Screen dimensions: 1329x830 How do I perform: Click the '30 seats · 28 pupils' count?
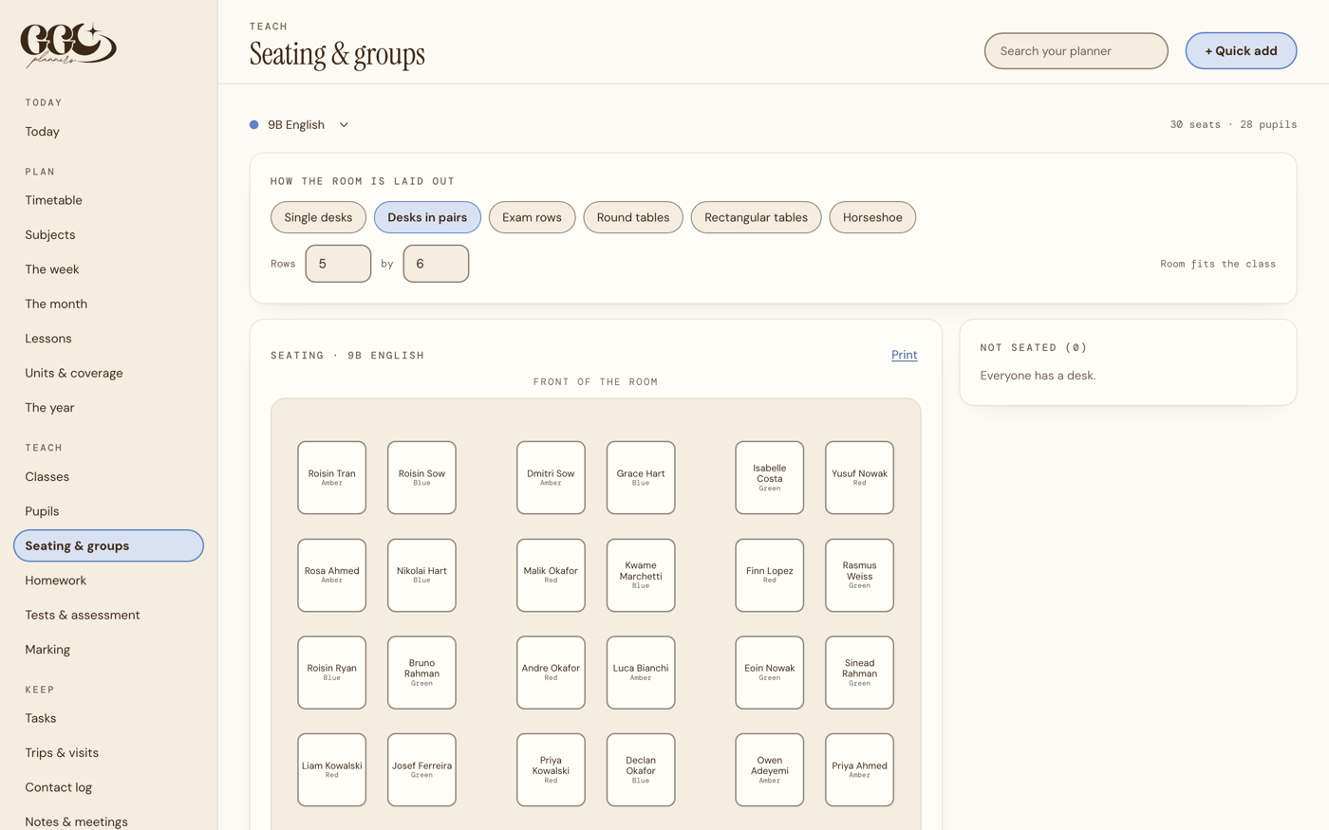click(1233, 124)
